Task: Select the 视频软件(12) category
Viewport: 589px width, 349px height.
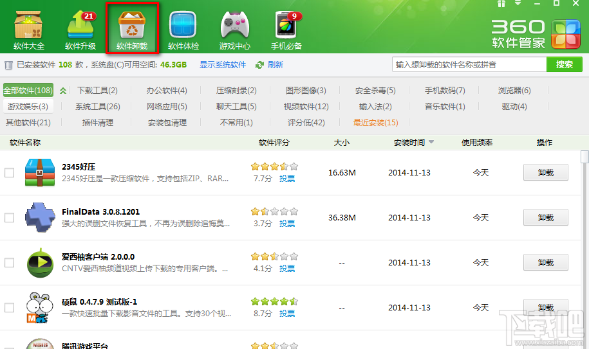Action: 306,107
